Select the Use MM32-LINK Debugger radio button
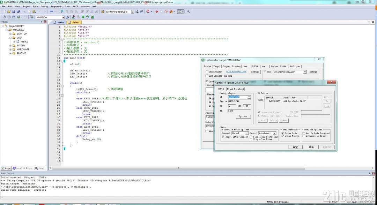The height and width of the screenshot is (205, 377). (265, 71)
